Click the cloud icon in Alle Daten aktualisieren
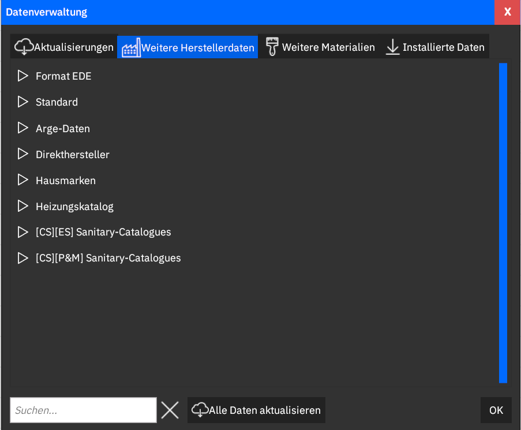521x430 pixels. click(x=200, y=410)
